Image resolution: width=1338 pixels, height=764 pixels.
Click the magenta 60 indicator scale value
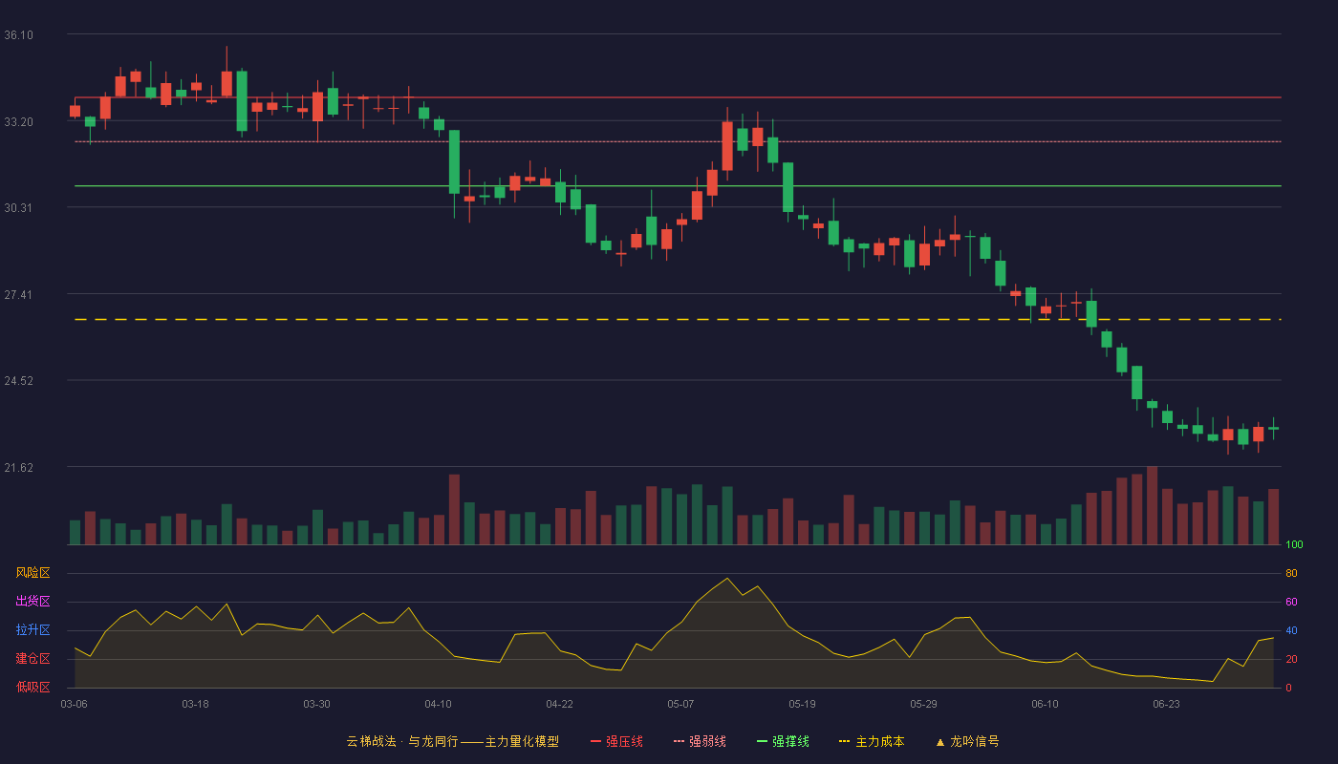coord(1291,602)
